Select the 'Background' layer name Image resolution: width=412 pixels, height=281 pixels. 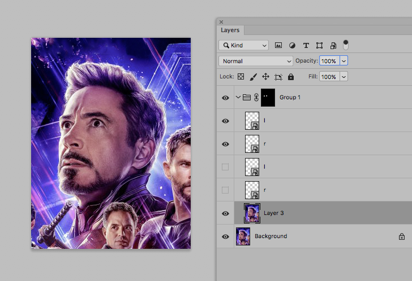point(271,236)
